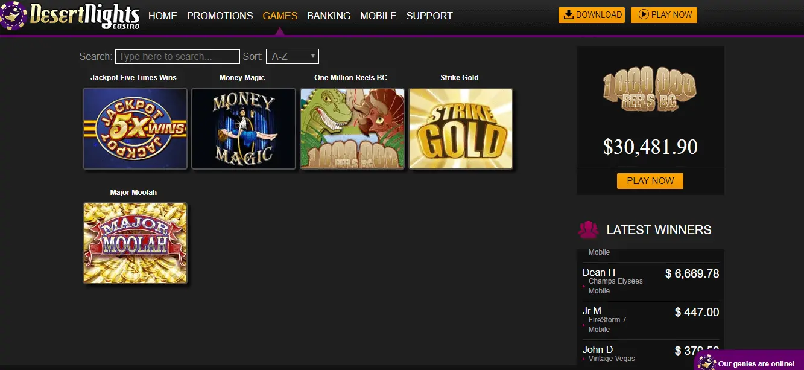Open the Jackpot Five Times Wins game
Image resolution: width=804 pixels, height=370 pixels.
click(x=135, y=129)
